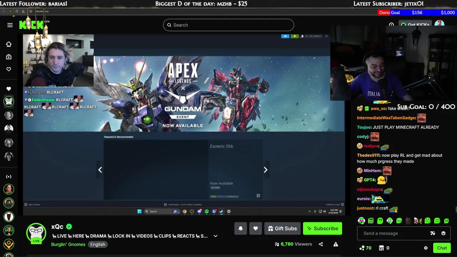Open xQc channel avatar with LIVE badge
457x257 pixels.
[36, 233]
